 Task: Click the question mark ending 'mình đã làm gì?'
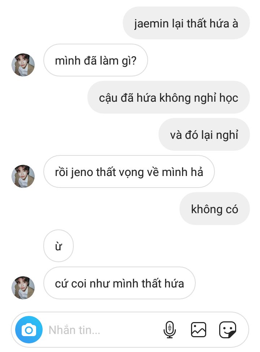134,61
